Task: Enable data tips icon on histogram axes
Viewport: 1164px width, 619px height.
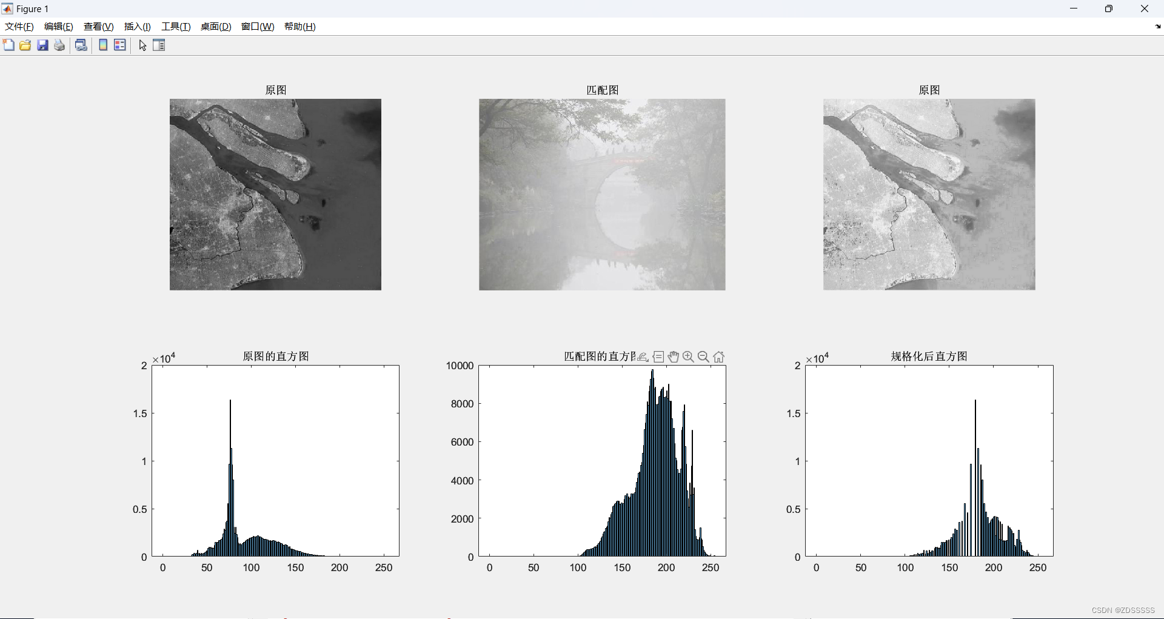Action: point(658,356)
